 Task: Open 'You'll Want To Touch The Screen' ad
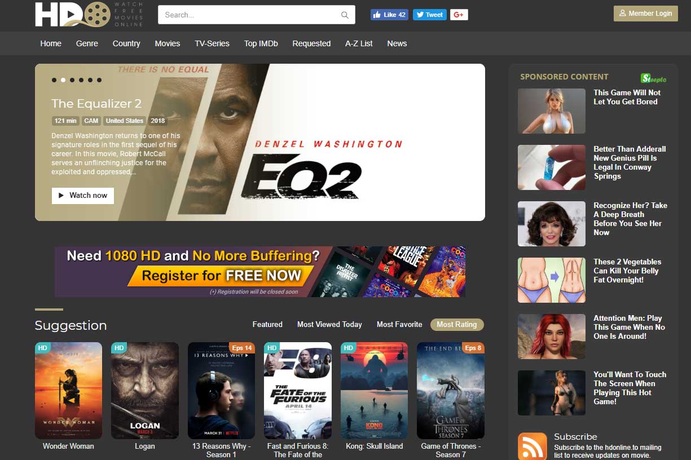[x=630, y=388]
